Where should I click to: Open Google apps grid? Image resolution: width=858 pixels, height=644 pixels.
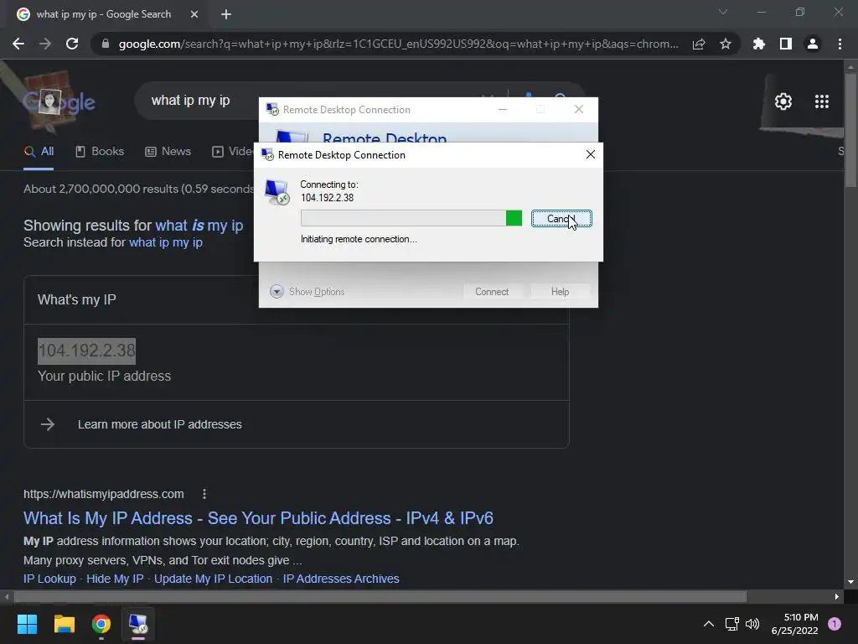click(x=821, y=101)
